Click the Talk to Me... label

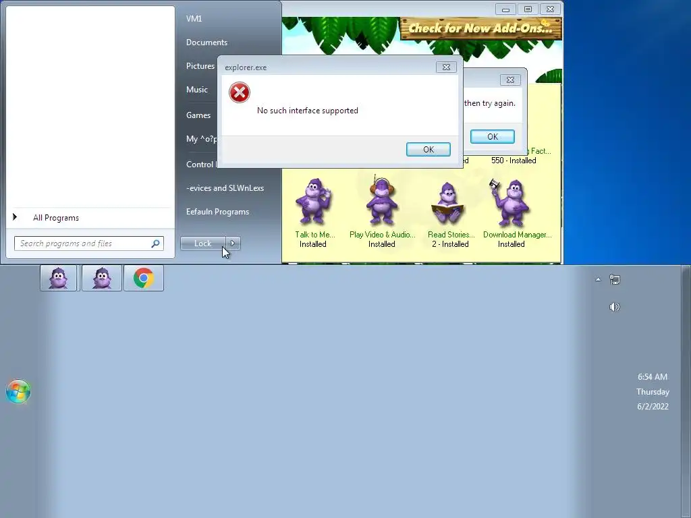point(314,234)
